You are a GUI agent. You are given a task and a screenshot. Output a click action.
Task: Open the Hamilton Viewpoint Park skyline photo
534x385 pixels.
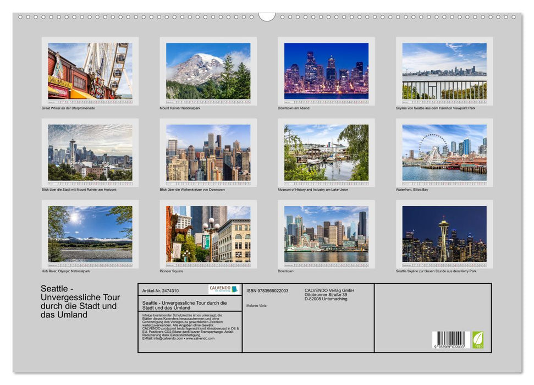(444, 71)
